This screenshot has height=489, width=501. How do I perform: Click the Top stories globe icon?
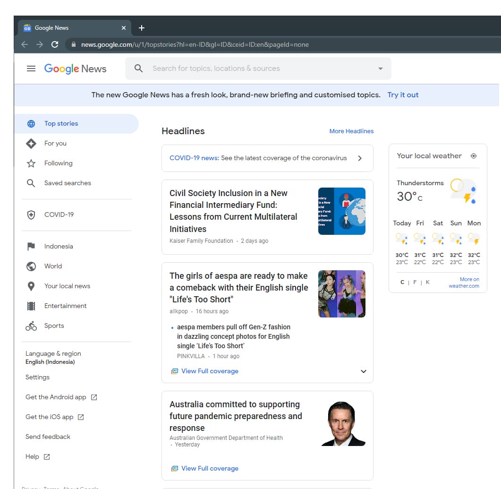31,124
